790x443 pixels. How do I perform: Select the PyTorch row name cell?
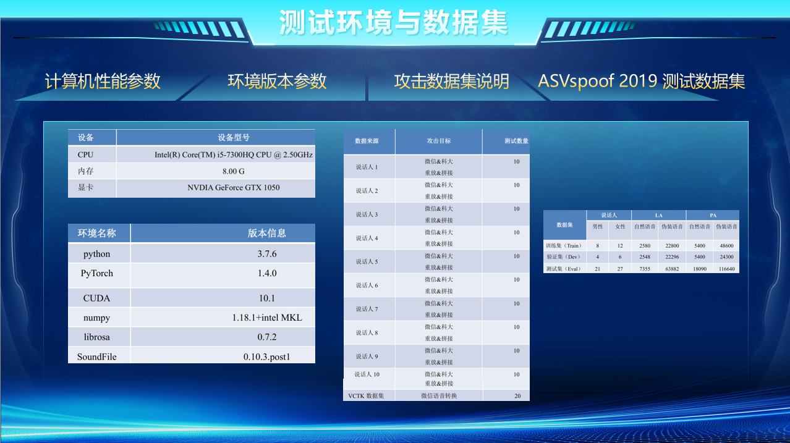click(x=97, y=273)
